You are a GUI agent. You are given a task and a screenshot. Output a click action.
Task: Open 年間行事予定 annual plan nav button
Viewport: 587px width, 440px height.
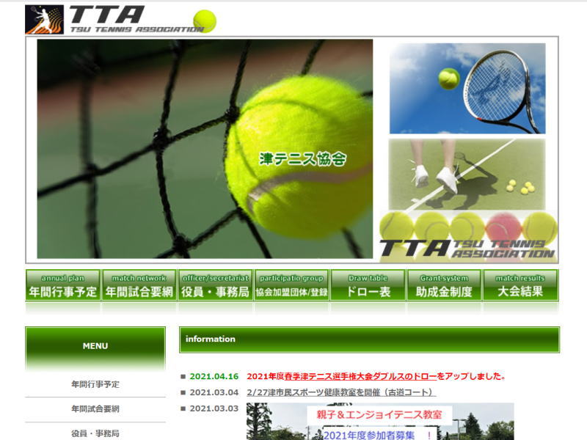click(x=62, y=285)
